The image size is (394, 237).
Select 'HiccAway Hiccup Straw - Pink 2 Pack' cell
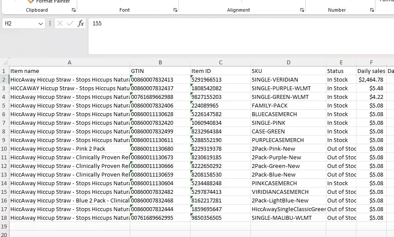pyautogui.click(x=69, y=149)
